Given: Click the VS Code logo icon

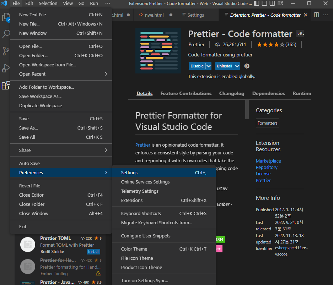Looking at the screenshot, I should [4, 3].
